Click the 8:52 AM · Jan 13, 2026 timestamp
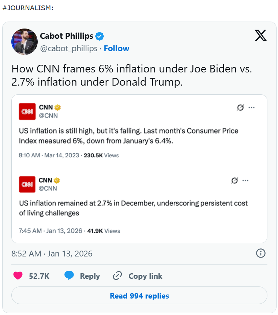The width and height of the screenshot is (278, 315). click(x=52, y=254)
